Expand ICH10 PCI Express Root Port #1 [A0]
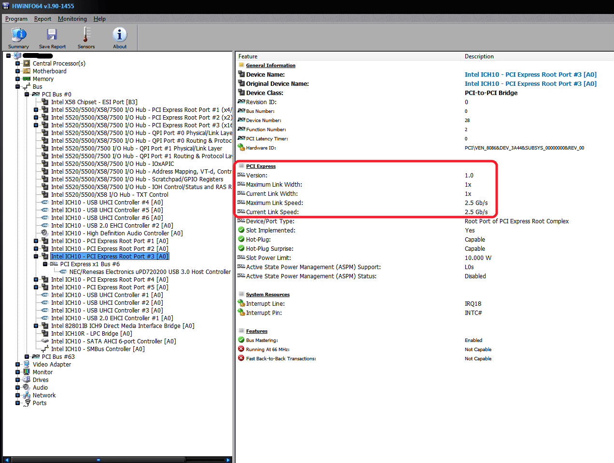Viewport: 614px width, 463px height. pos(36,241)
